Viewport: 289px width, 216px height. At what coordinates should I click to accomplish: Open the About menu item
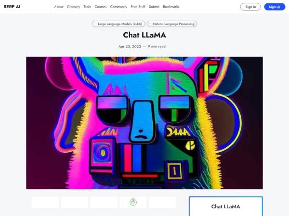(59, 7)
